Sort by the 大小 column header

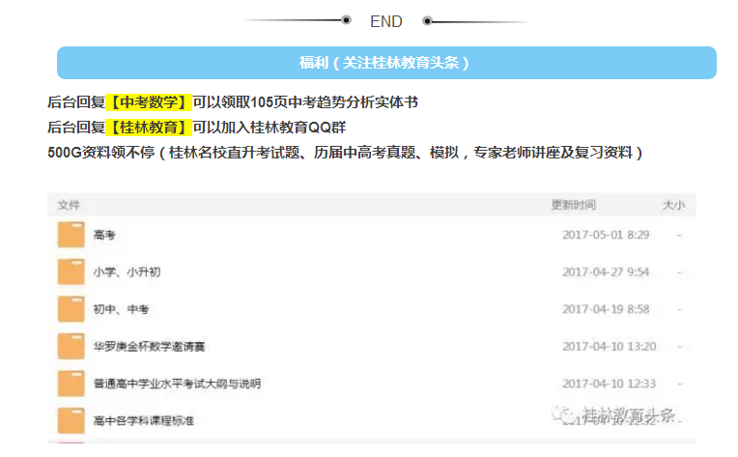coord(673,205)
